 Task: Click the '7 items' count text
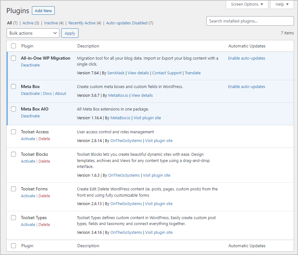pyautogui.click(x=287, y=33)
